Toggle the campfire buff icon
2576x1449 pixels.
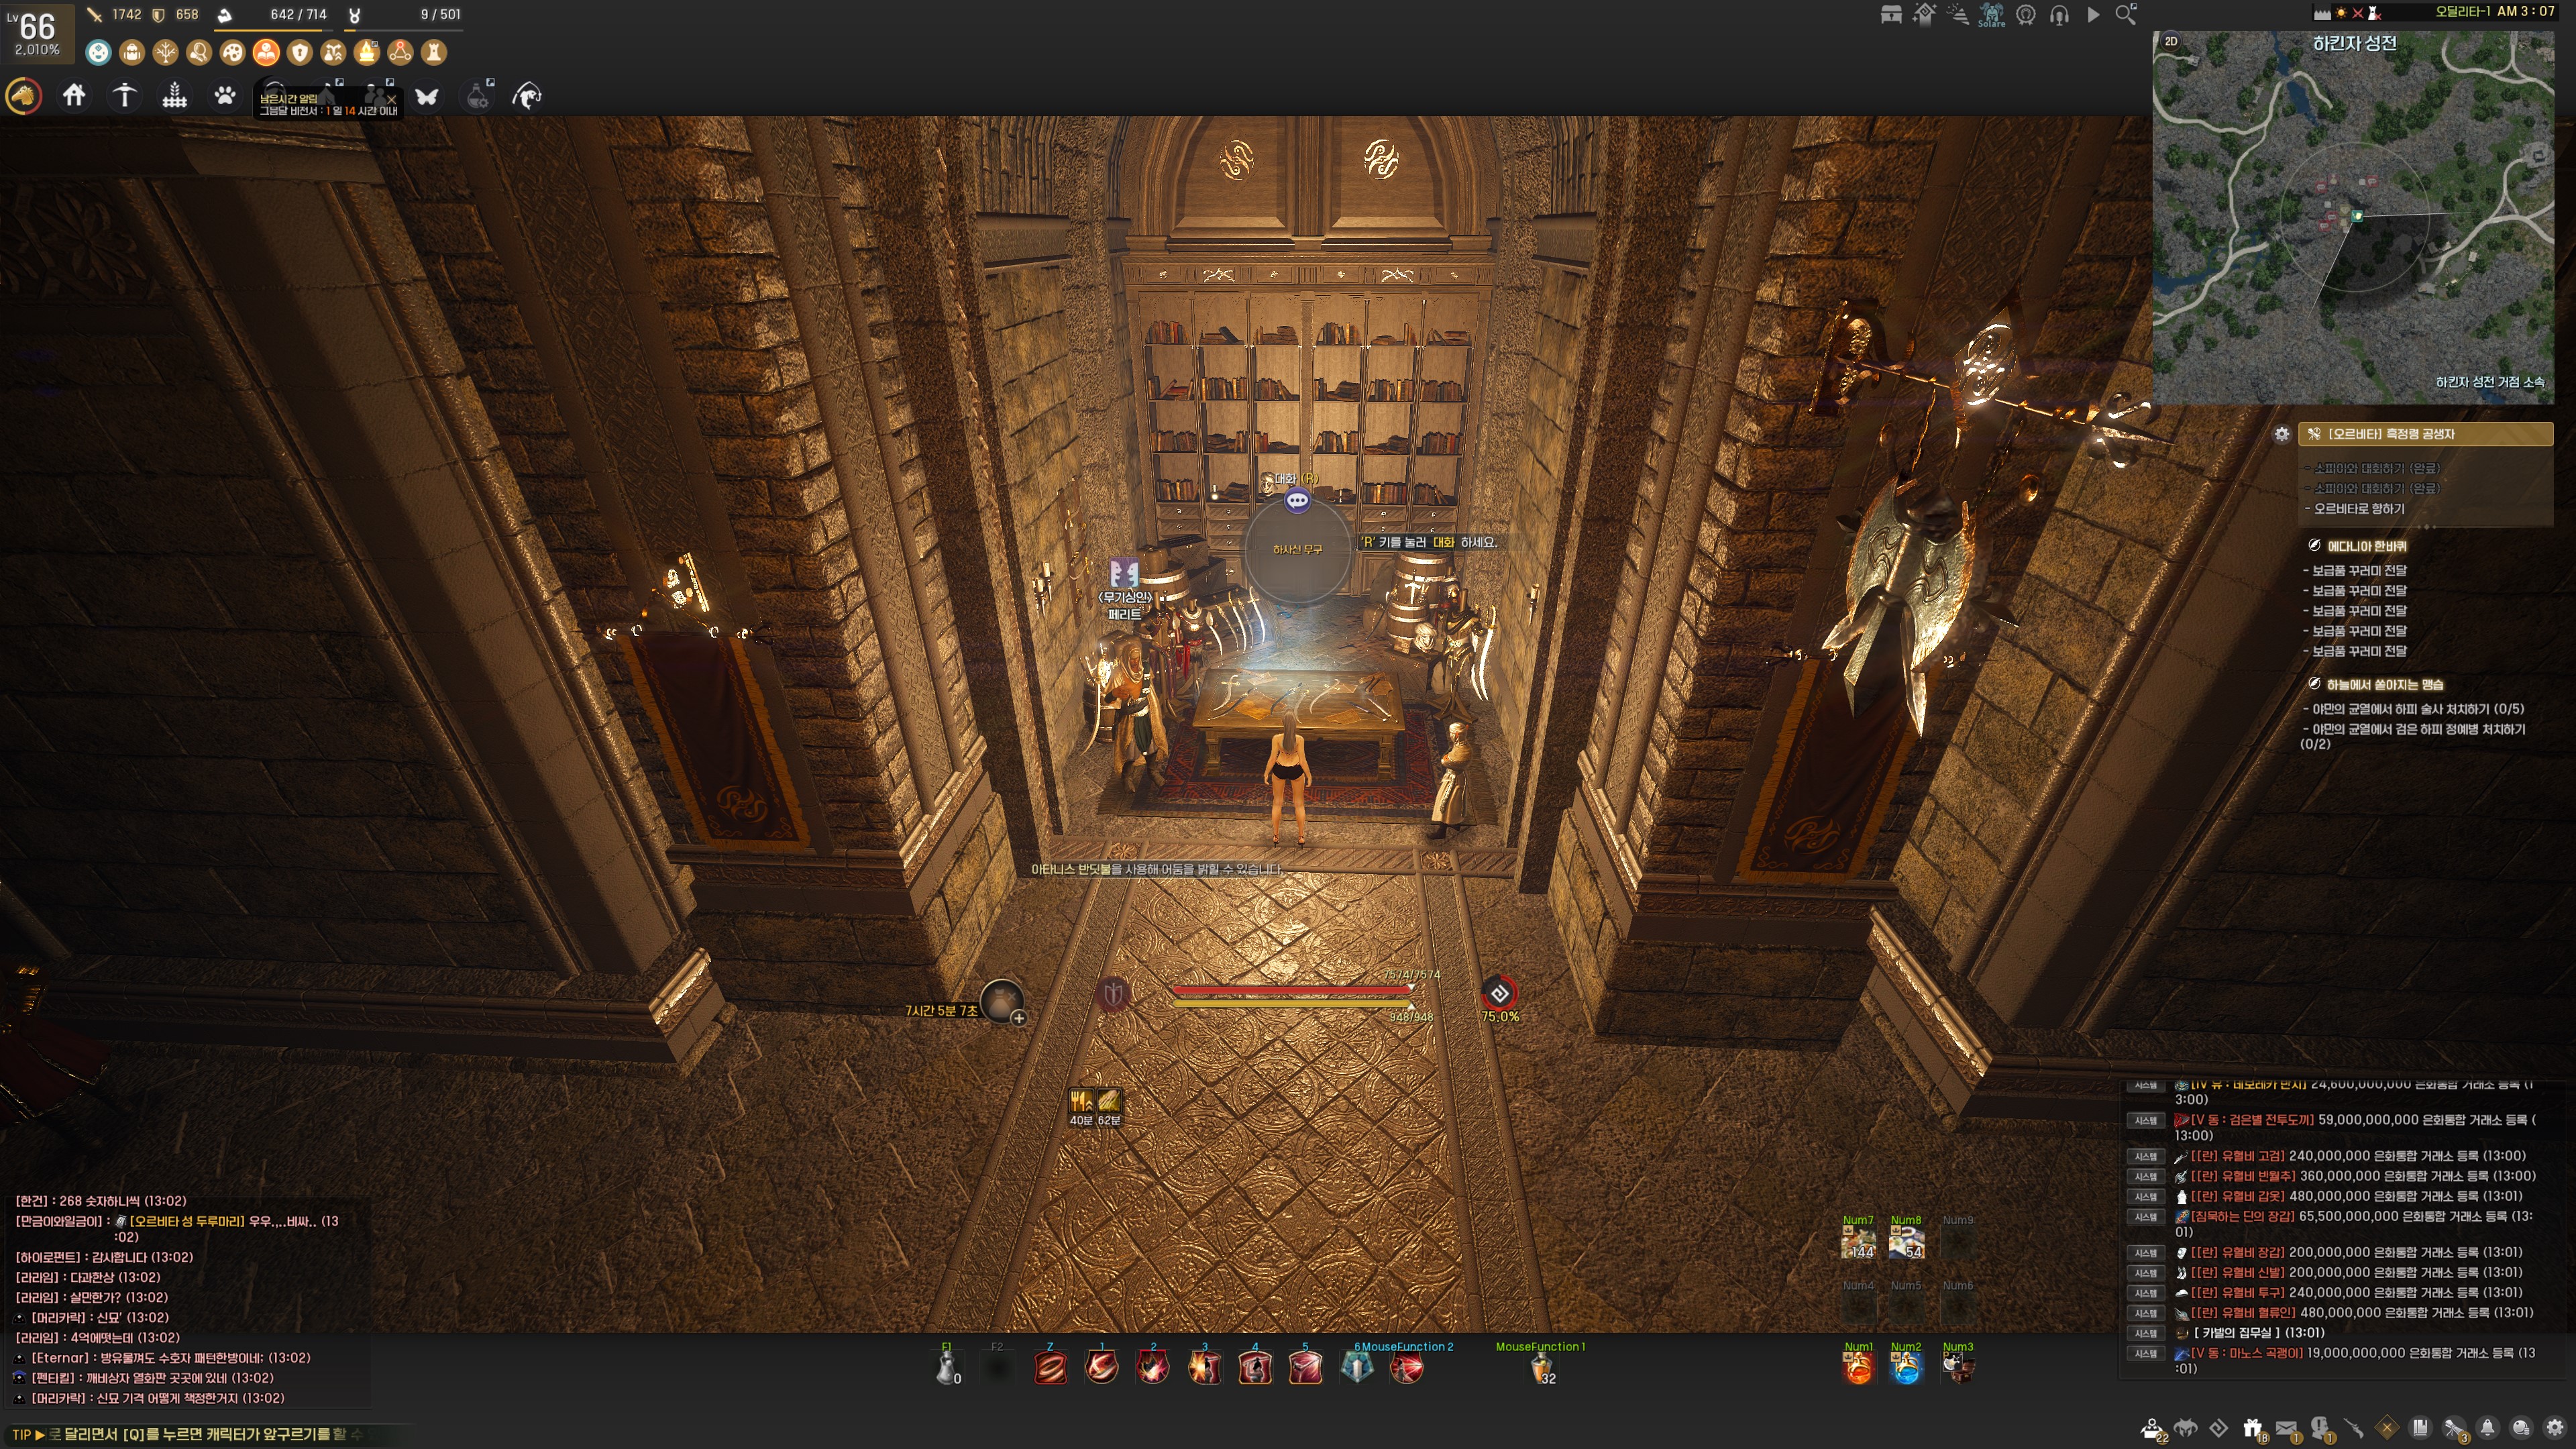[367, 52]
